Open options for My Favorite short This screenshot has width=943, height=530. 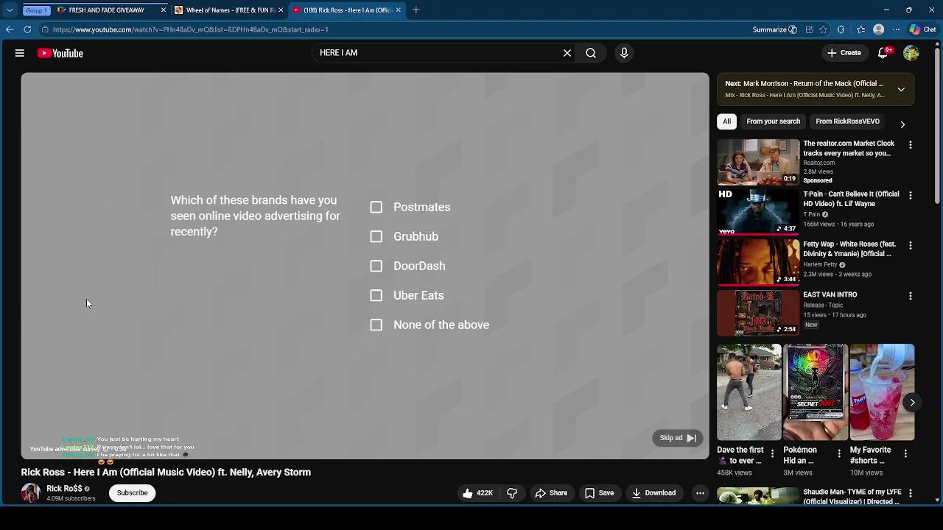pyautogui.click(x=905, y=453)
